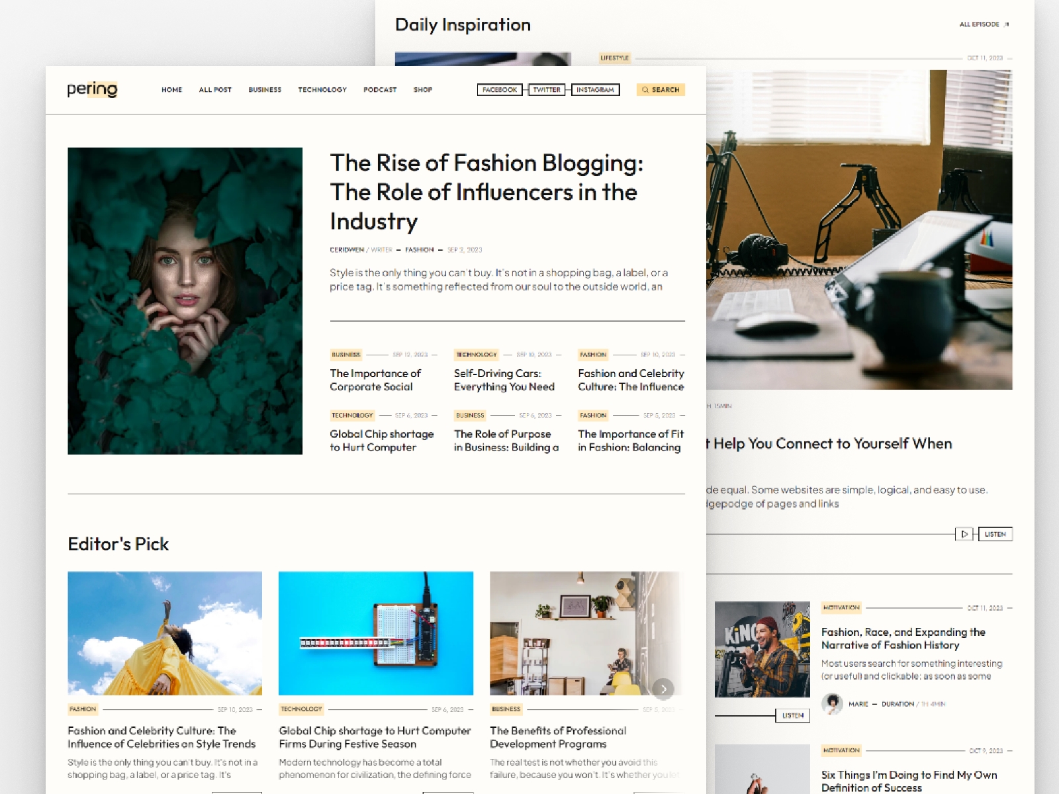
Task: Click the play icon next to LISTEN
Action: pos(964,534)
